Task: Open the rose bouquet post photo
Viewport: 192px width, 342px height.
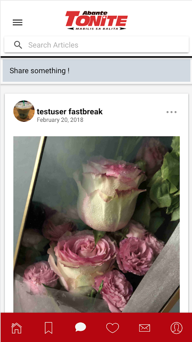Action: (96, 224)
